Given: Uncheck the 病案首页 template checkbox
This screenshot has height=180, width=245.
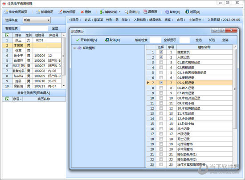Looking at the screenshot, I should point(161,52).
